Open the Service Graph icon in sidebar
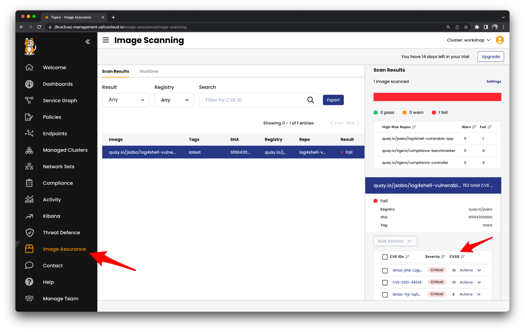 29,100
